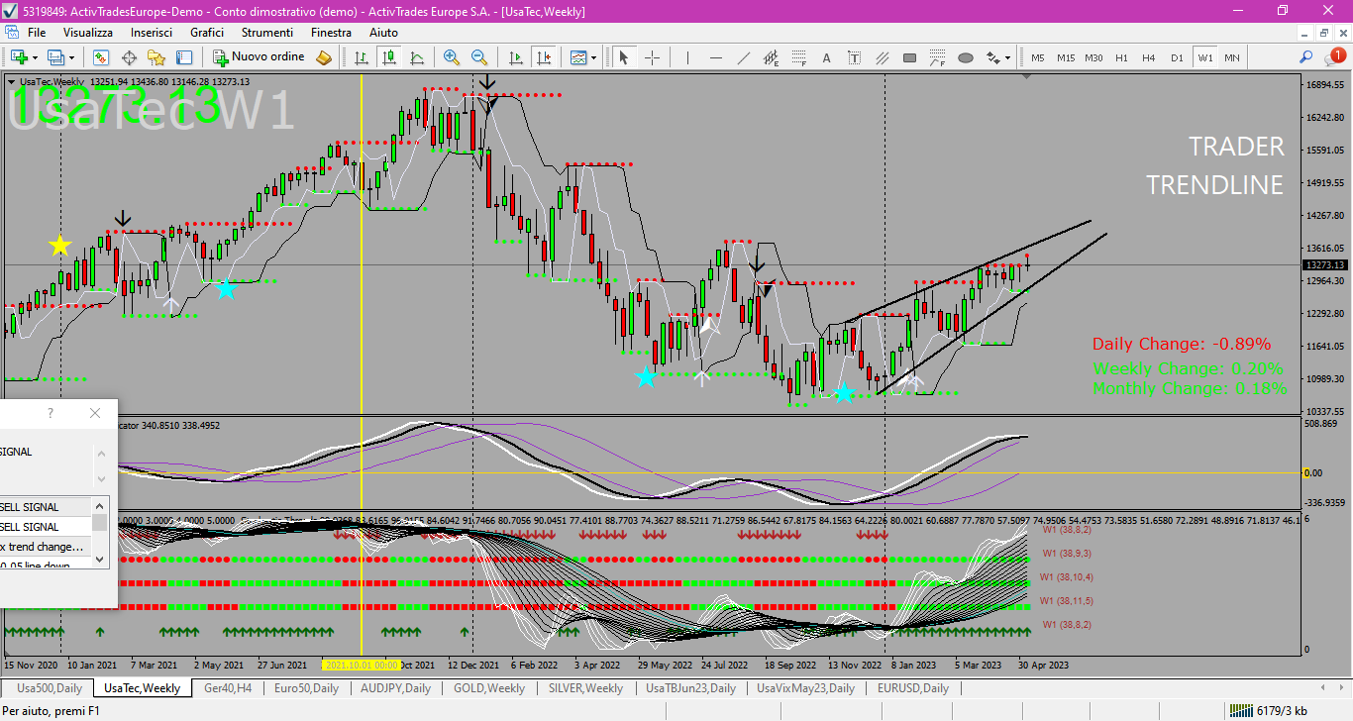Open the File menu
This screenshot has height=721, width=1353.
[x=37, y=33]
